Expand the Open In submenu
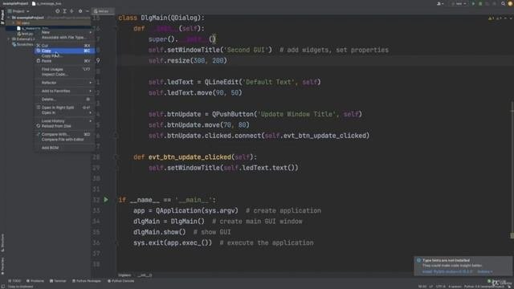 pyautogui.click(x=91, y=112)
